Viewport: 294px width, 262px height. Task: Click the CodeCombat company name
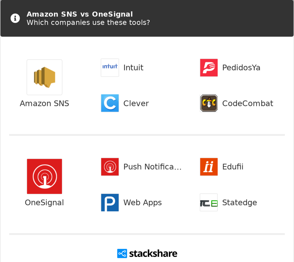pos(248,103)
